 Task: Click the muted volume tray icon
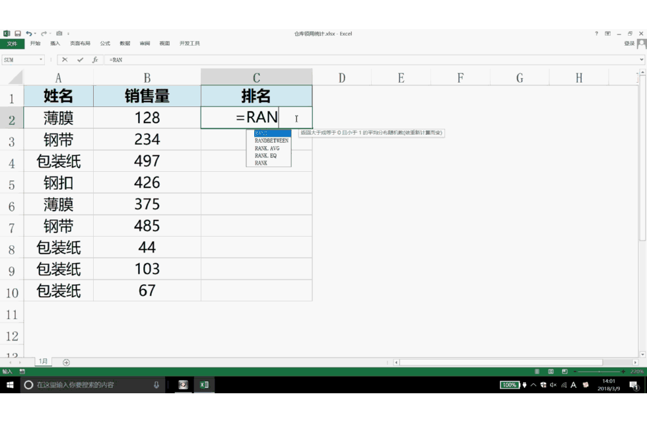(x=553, y=385)
